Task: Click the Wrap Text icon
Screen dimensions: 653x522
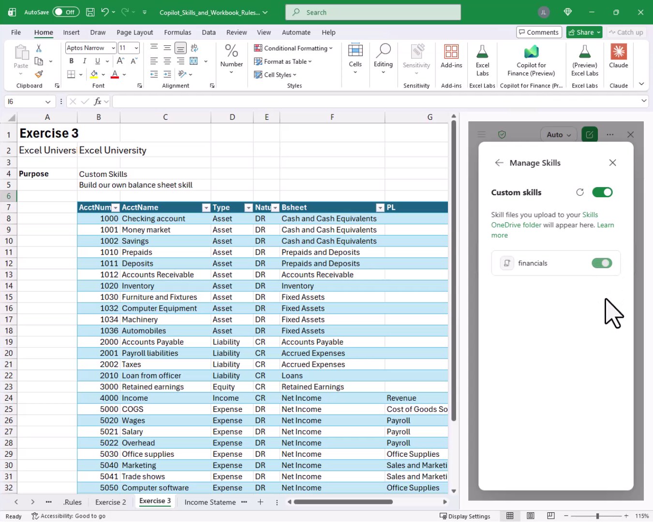Action: [194, 48]
